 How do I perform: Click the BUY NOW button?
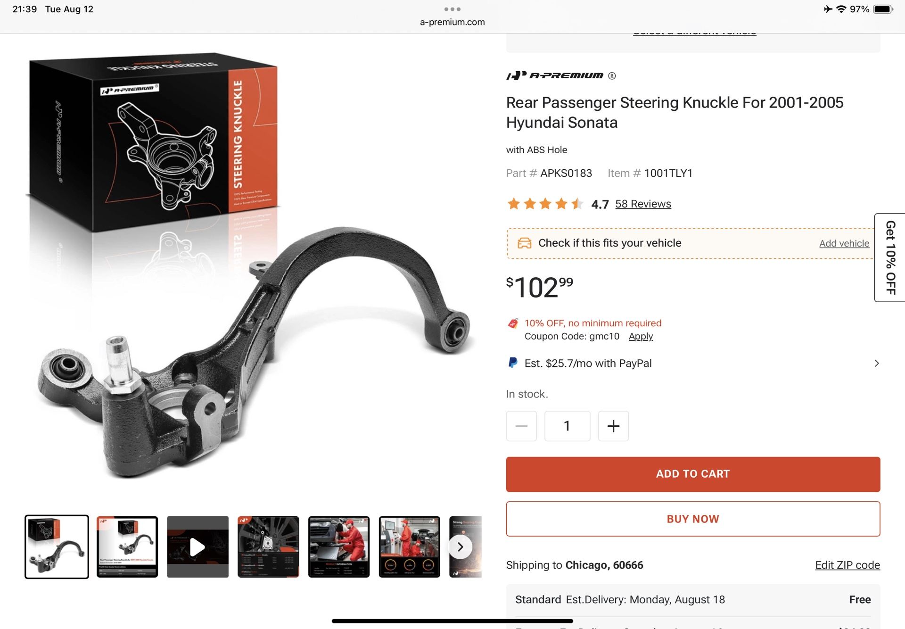pyautogui.click(x=693, y=519)
